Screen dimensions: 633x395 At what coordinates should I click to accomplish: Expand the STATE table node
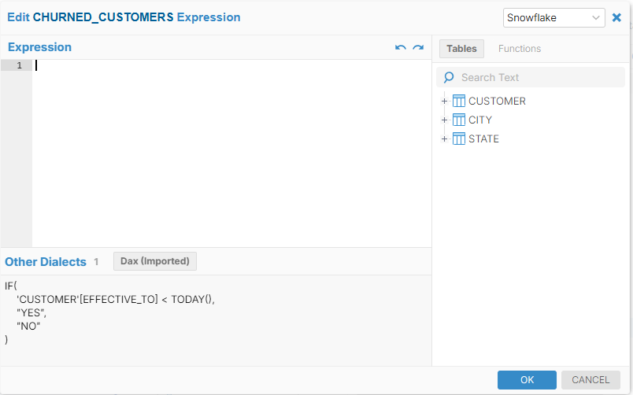[444, 138]
